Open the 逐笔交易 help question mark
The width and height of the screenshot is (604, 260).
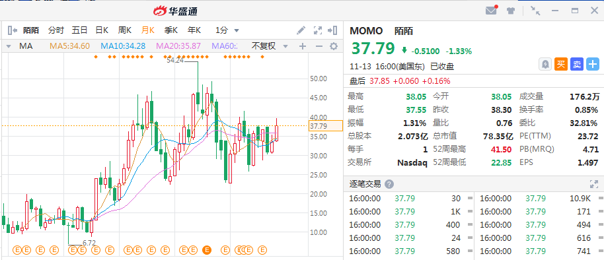pyautogui.click(x=389, y=184)
